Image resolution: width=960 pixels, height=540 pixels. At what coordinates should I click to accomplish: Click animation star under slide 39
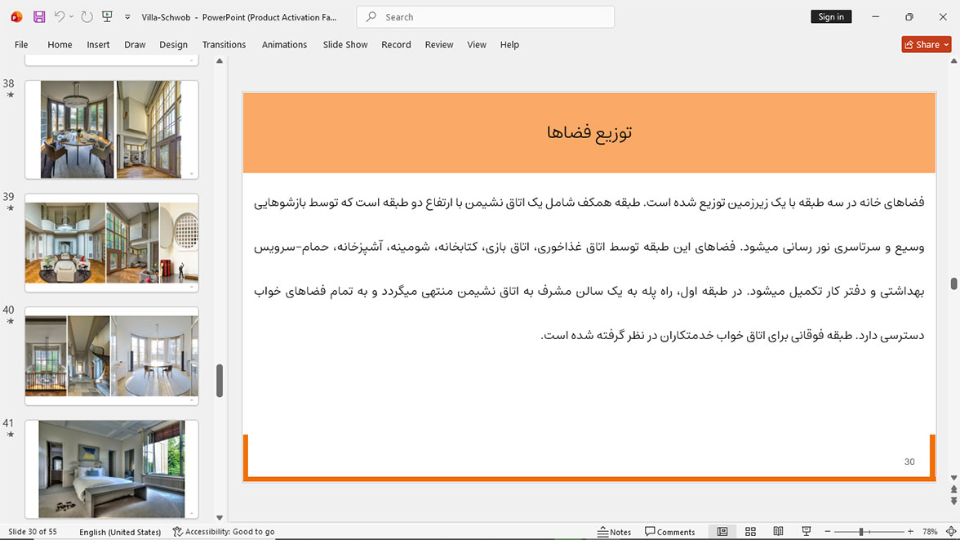10,208
